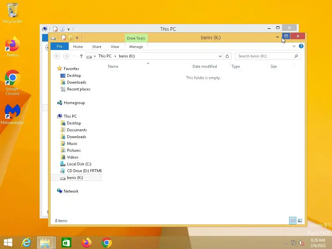Go up one level with the Up arrow

point(81,56)
